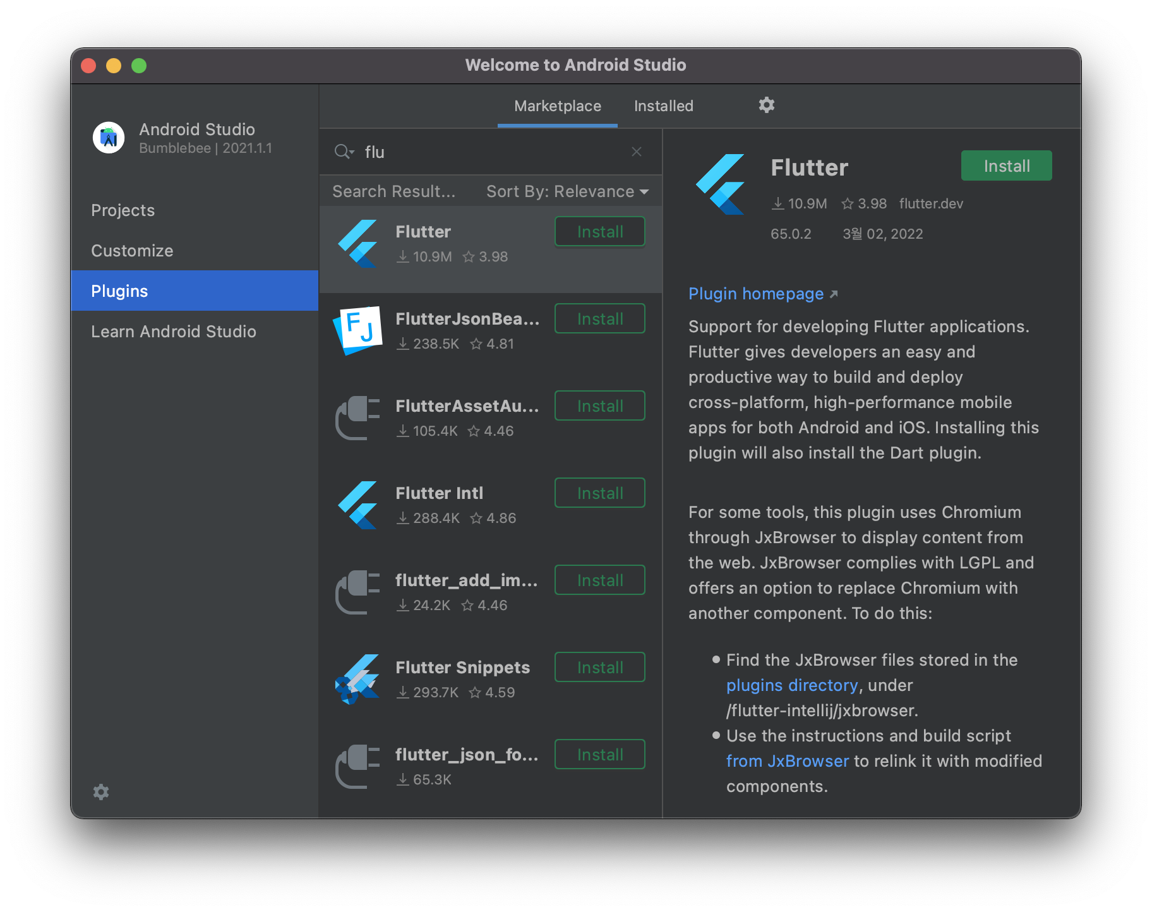The height and width of the screenshot is (912, 1152).
Task: Select the flutter_add_im... plugin name
Action: (x=467, y=580)
